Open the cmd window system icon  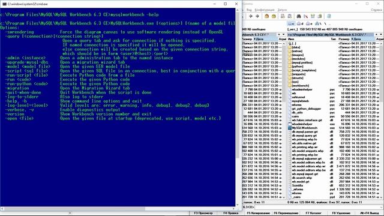pyautogui.click(x=4, y=4)
